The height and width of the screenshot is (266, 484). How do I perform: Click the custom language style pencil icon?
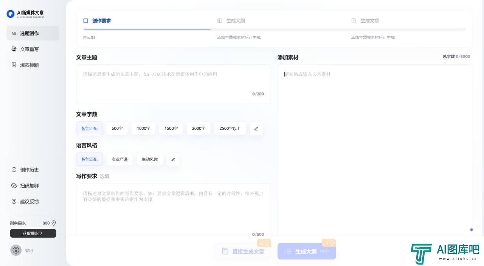pos(173,160)
